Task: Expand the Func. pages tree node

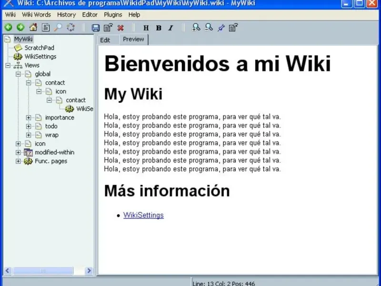Action: coord(18,161)
